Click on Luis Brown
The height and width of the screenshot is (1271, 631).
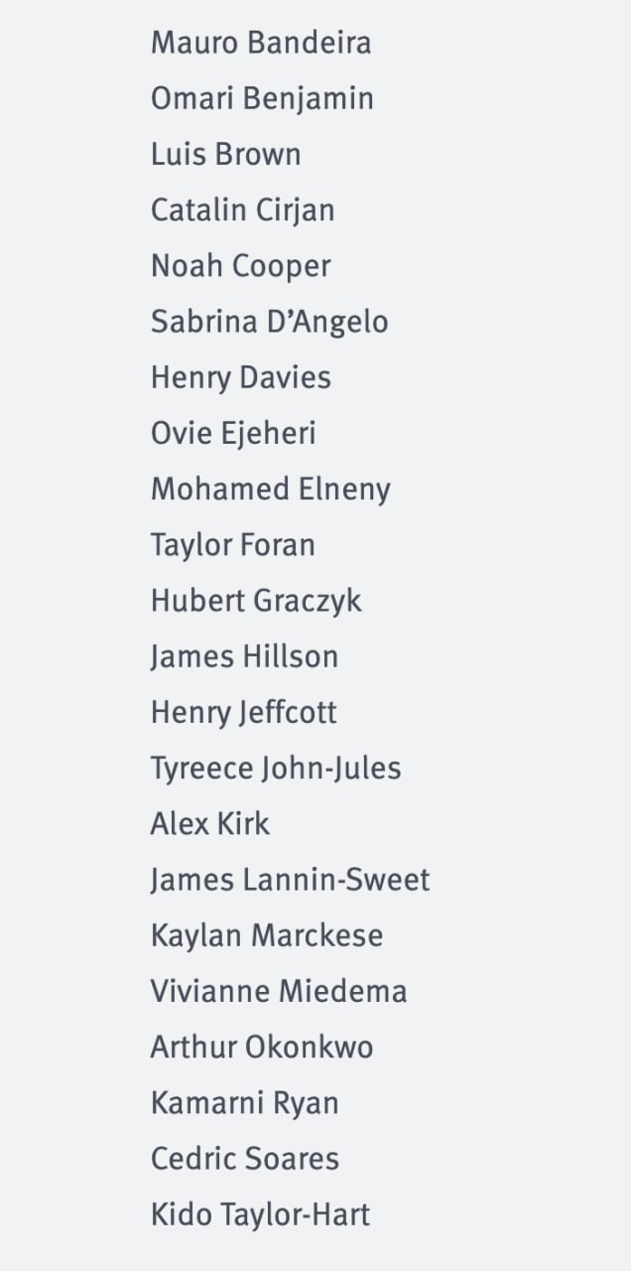(225, 154)
